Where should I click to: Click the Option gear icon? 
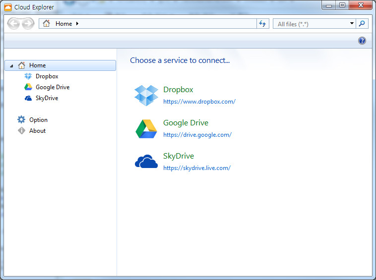[21, 119]
